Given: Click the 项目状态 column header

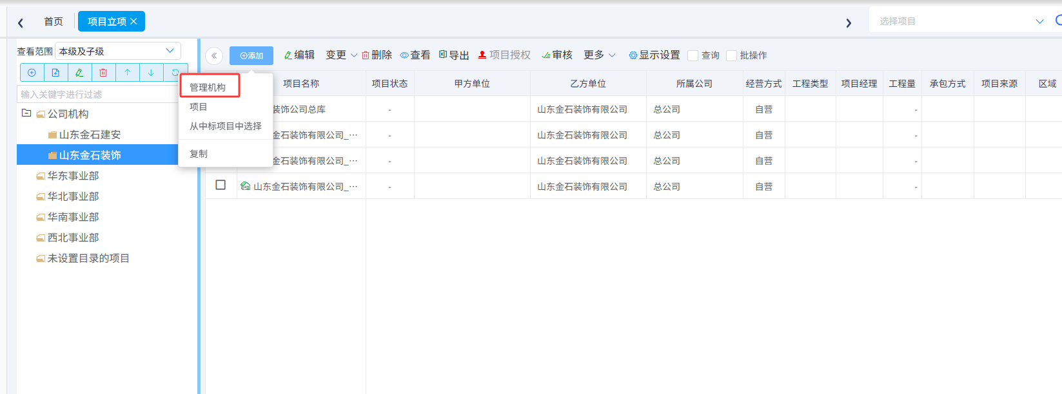Looking at the screenshot, I should [390, 84].
